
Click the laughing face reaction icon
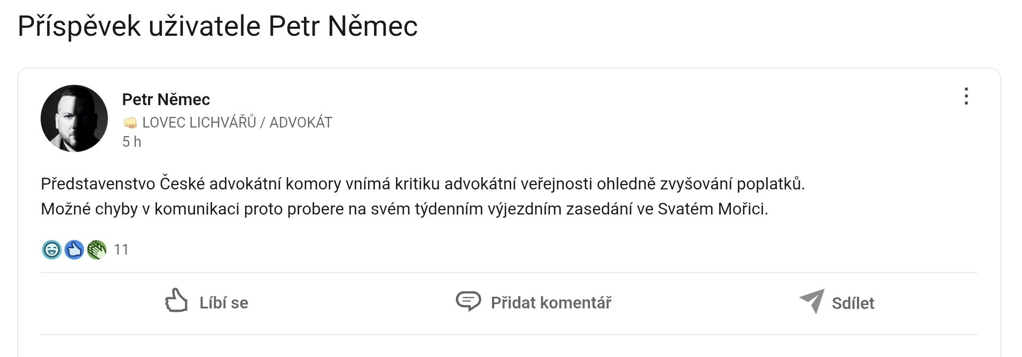click(52, 250)
